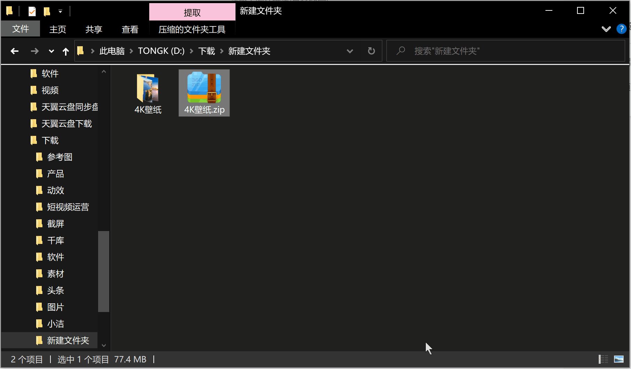
Task: Switch to details view in status bar
Action: point(603,359)
